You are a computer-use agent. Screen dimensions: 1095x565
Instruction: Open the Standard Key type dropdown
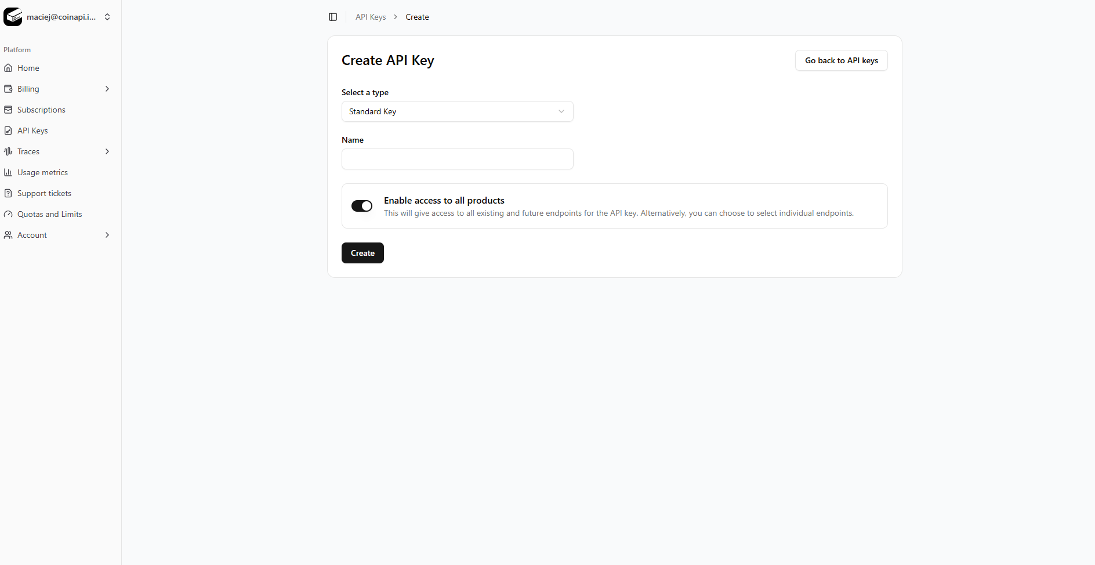(x=457, y=111)
